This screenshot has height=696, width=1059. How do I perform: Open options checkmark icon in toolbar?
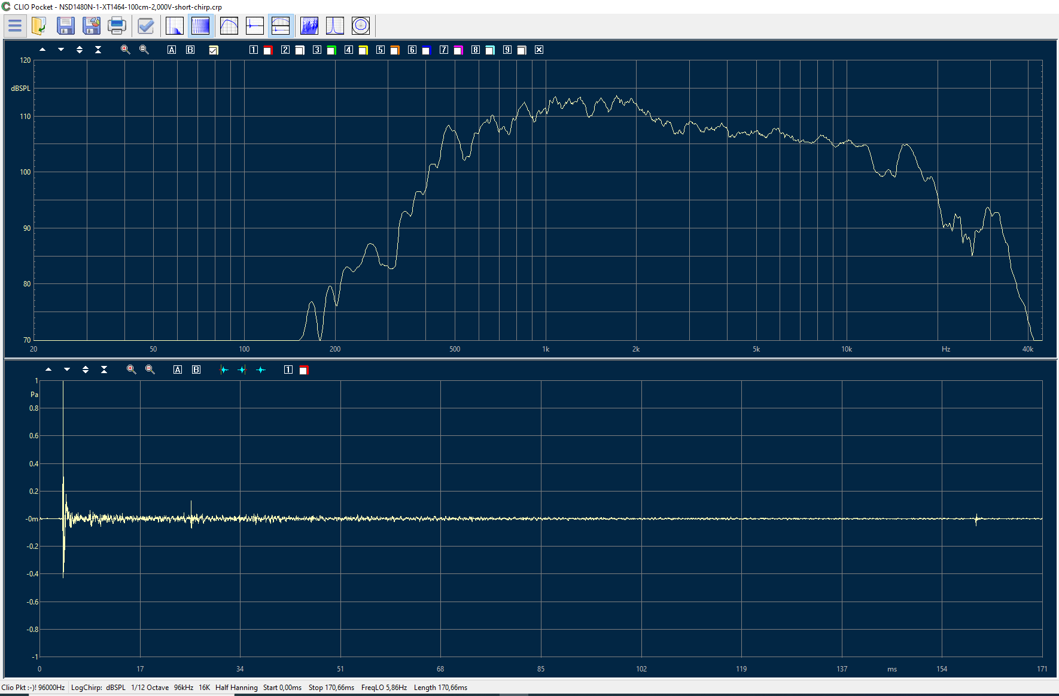pos(146,26)
